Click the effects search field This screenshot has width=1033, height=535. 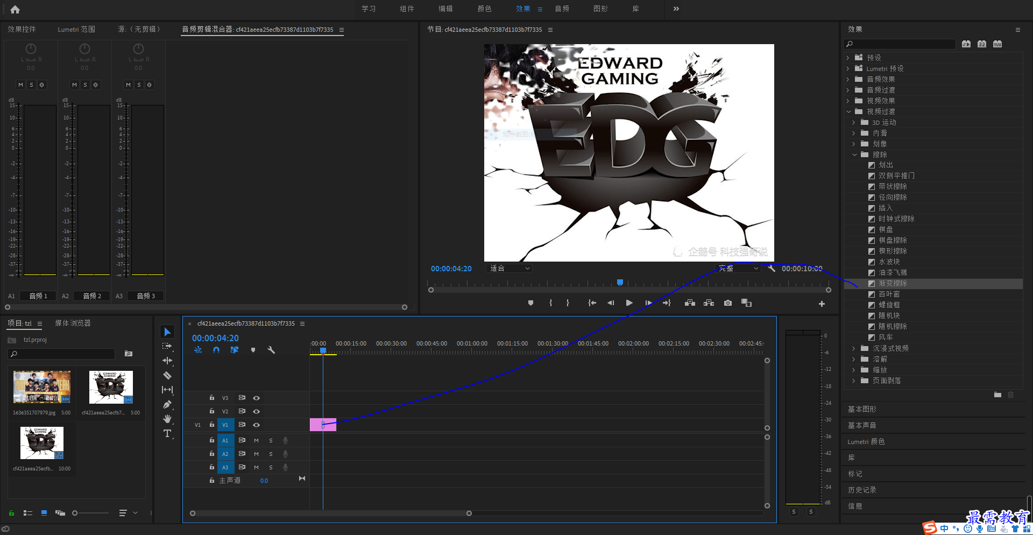pyautogui.click(x=900, y=44)
